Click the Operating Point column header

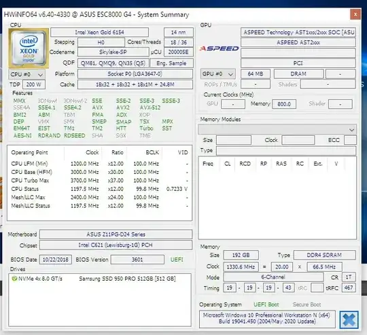coord(29,152)
